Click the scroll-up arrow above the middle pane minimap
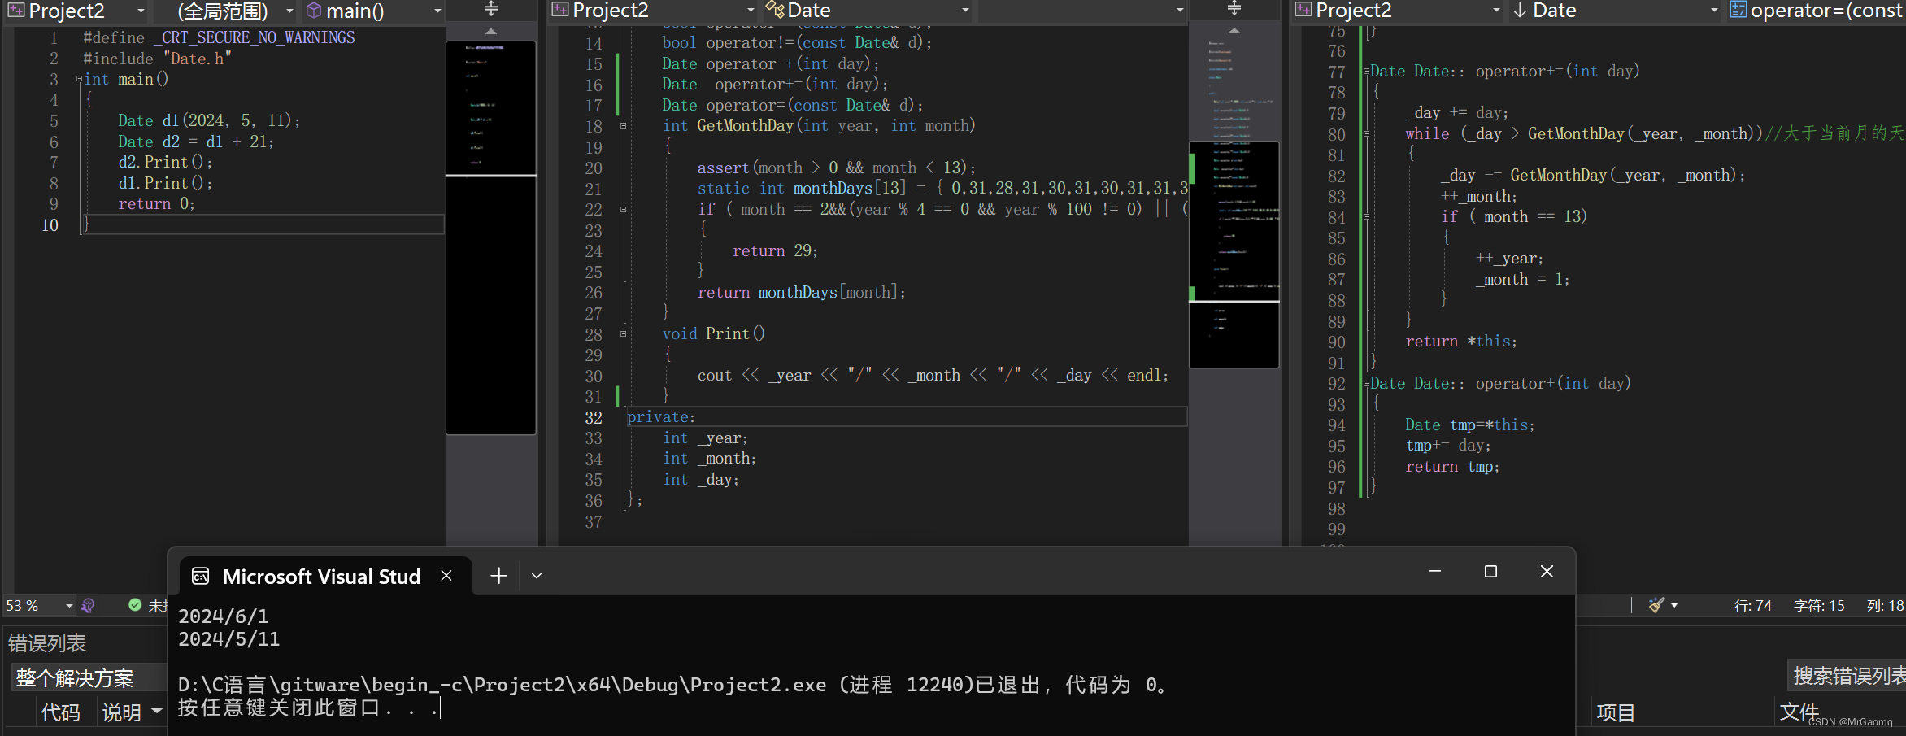 (x=1234, y=31)
